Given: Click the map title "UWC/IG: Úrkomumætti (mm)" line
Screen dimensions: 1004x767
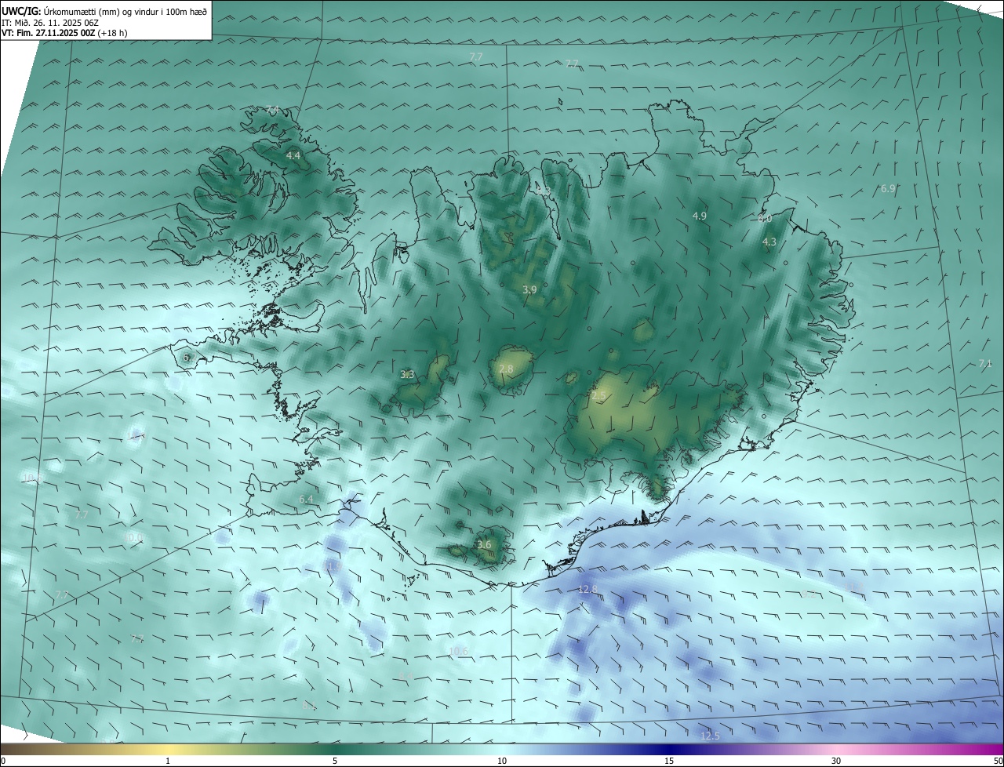Looking at the screenshot, I should pyautogui.click(x=104, y=11).
